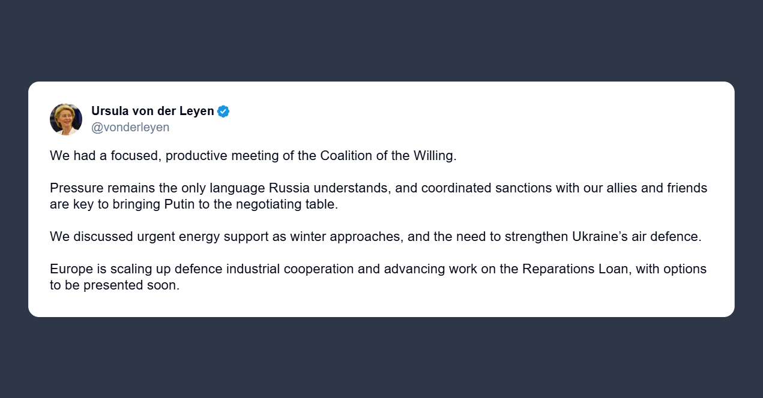This screenshot has height=398, width=763.
Task: Click the blue verified checkmark badge
Action: (223, 111)
